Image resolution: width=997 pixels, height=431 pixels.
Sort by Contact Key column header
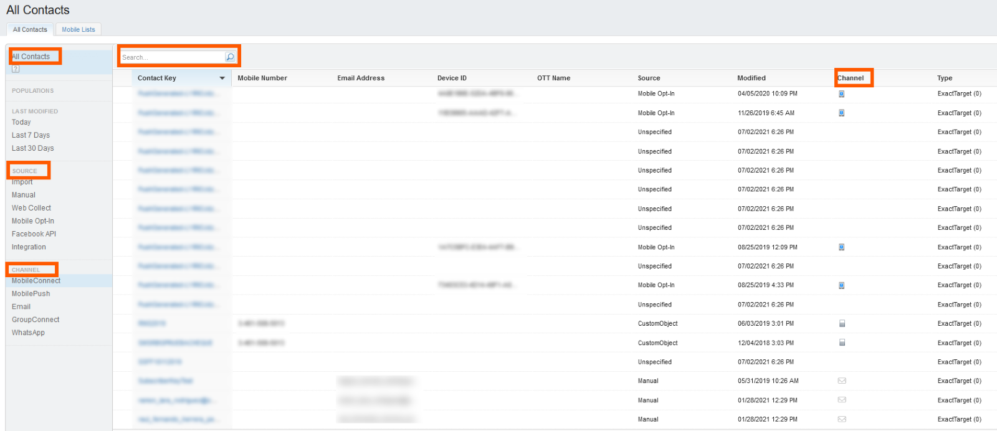[157, 78]
